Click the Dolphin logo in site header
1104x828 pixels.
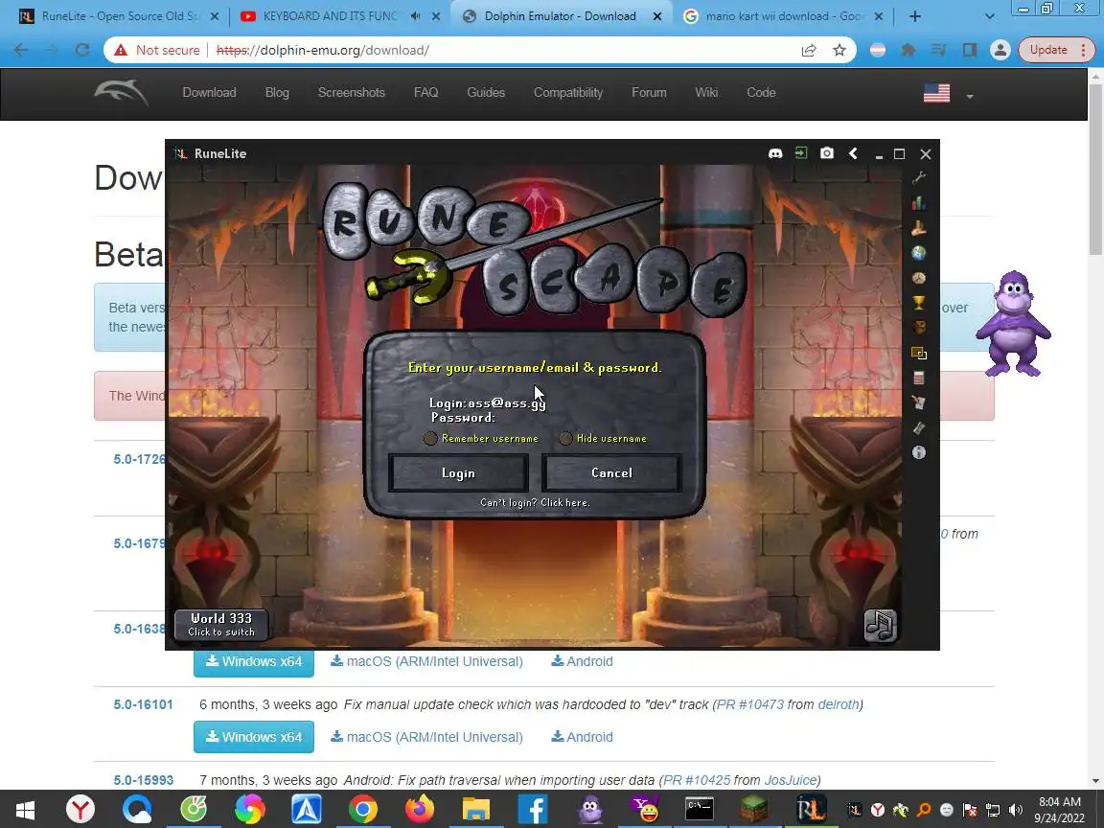click(x=121, y=93)
